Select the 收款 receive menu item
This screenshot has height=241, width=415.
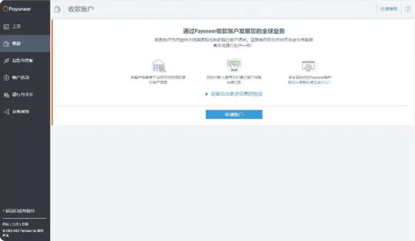click(25, 43)
